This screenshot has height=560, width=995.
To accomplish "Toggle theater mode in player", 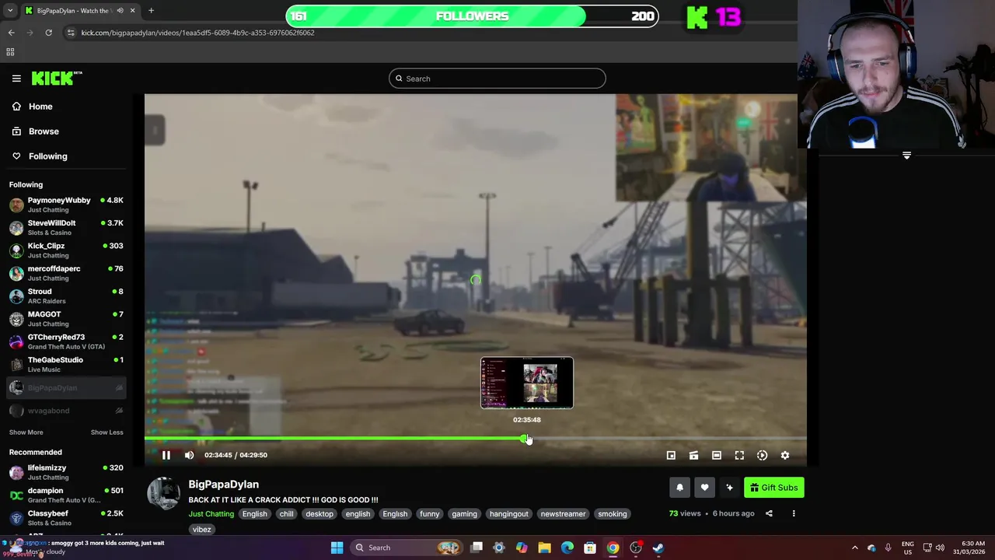I will pos(717,455).
